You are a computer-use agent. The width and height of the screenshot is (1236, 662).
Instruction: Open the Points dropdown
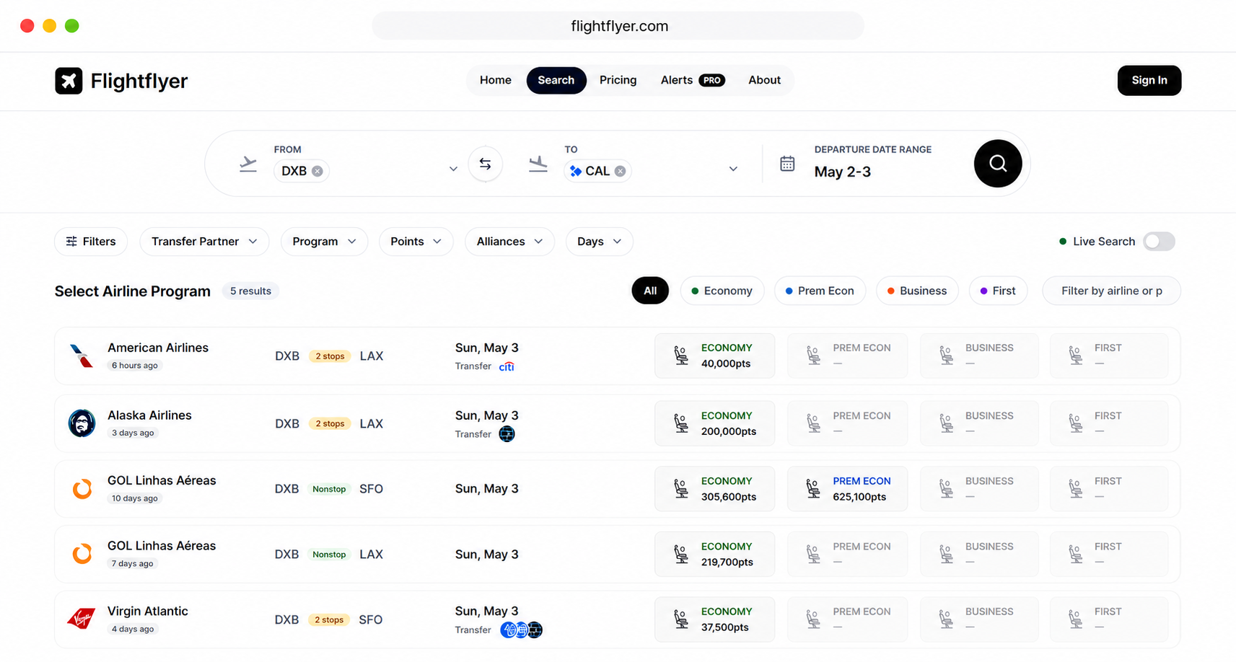pos(416,242)
